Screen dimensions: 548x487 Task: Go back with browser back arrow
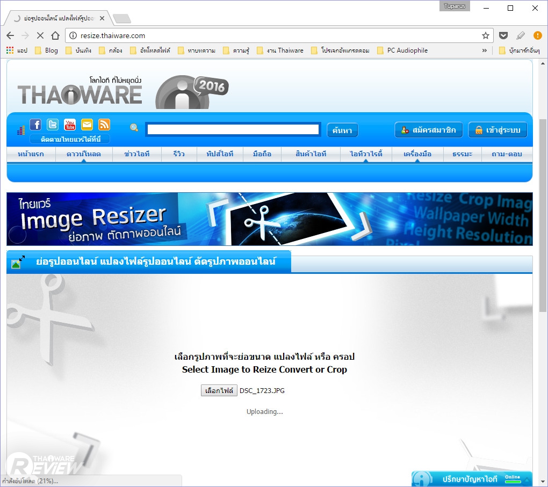[10, 35]
